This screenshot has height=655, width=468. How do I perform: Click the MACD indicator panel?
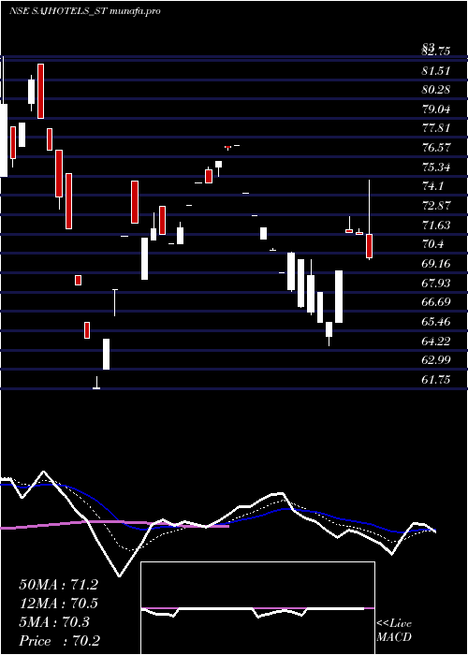coord(257,608)
